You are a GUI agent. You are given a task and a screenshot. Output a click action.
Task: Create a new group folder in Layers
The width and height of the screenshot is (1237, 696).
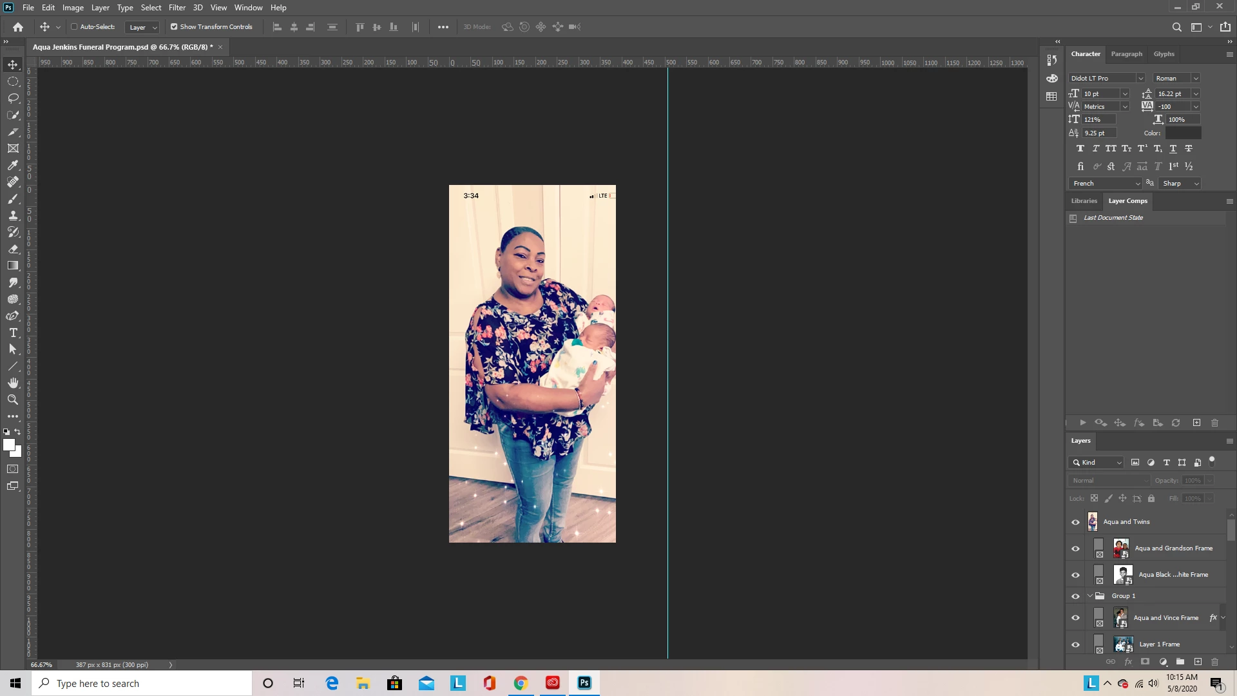[x=1180, y=662]
